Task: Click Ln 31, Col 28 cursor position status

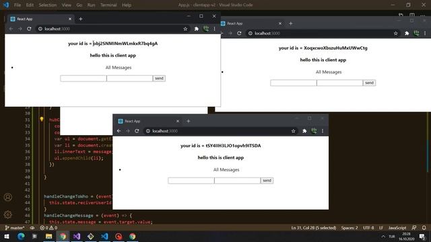Action: click(x=314, y=228)
